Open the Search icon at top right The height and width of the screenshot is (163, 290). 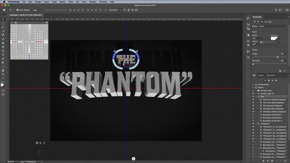(x=276, y=10)
